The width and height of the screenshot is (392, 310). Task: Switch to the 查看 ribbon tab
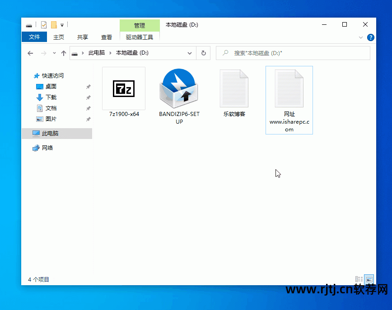coord(106,37)
